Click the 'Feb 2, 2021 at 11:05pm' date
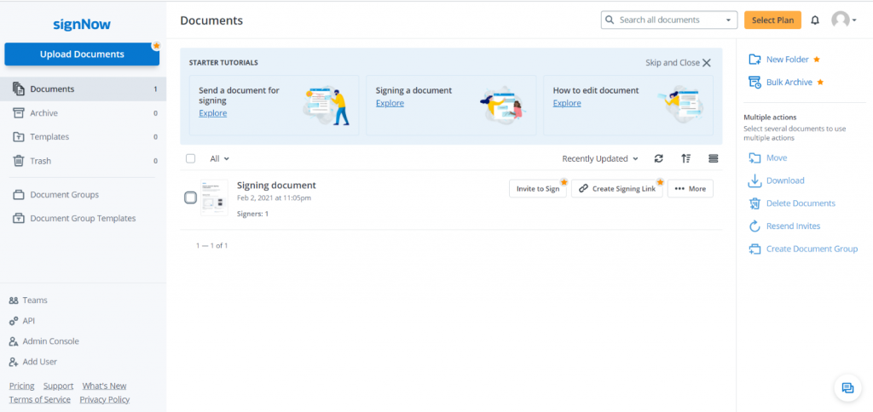This screenshot has width=873, height=412. [x=274, y=198]
